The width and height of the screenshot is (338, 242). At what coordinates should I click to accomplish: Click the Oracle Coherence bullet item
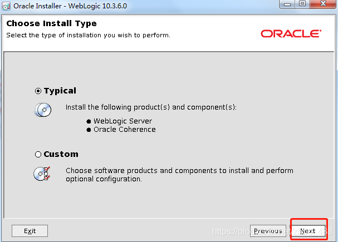click(121, 130)
